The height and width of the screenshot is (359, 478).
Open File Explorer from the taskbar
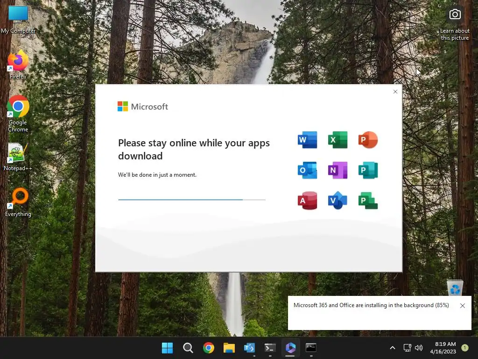coord(229,348)
